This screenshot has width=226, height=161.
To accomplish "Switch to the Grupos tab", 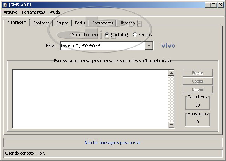I will pyautogui.click(x=62, y=23).
